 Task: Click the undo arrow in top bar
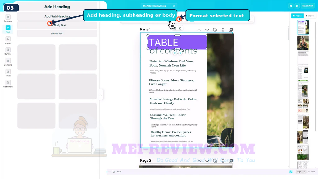[291, 6]
